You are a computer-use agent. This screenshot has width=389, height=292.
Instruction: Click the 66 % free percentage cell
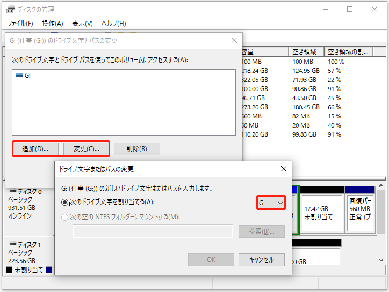[x=334, y=107]
